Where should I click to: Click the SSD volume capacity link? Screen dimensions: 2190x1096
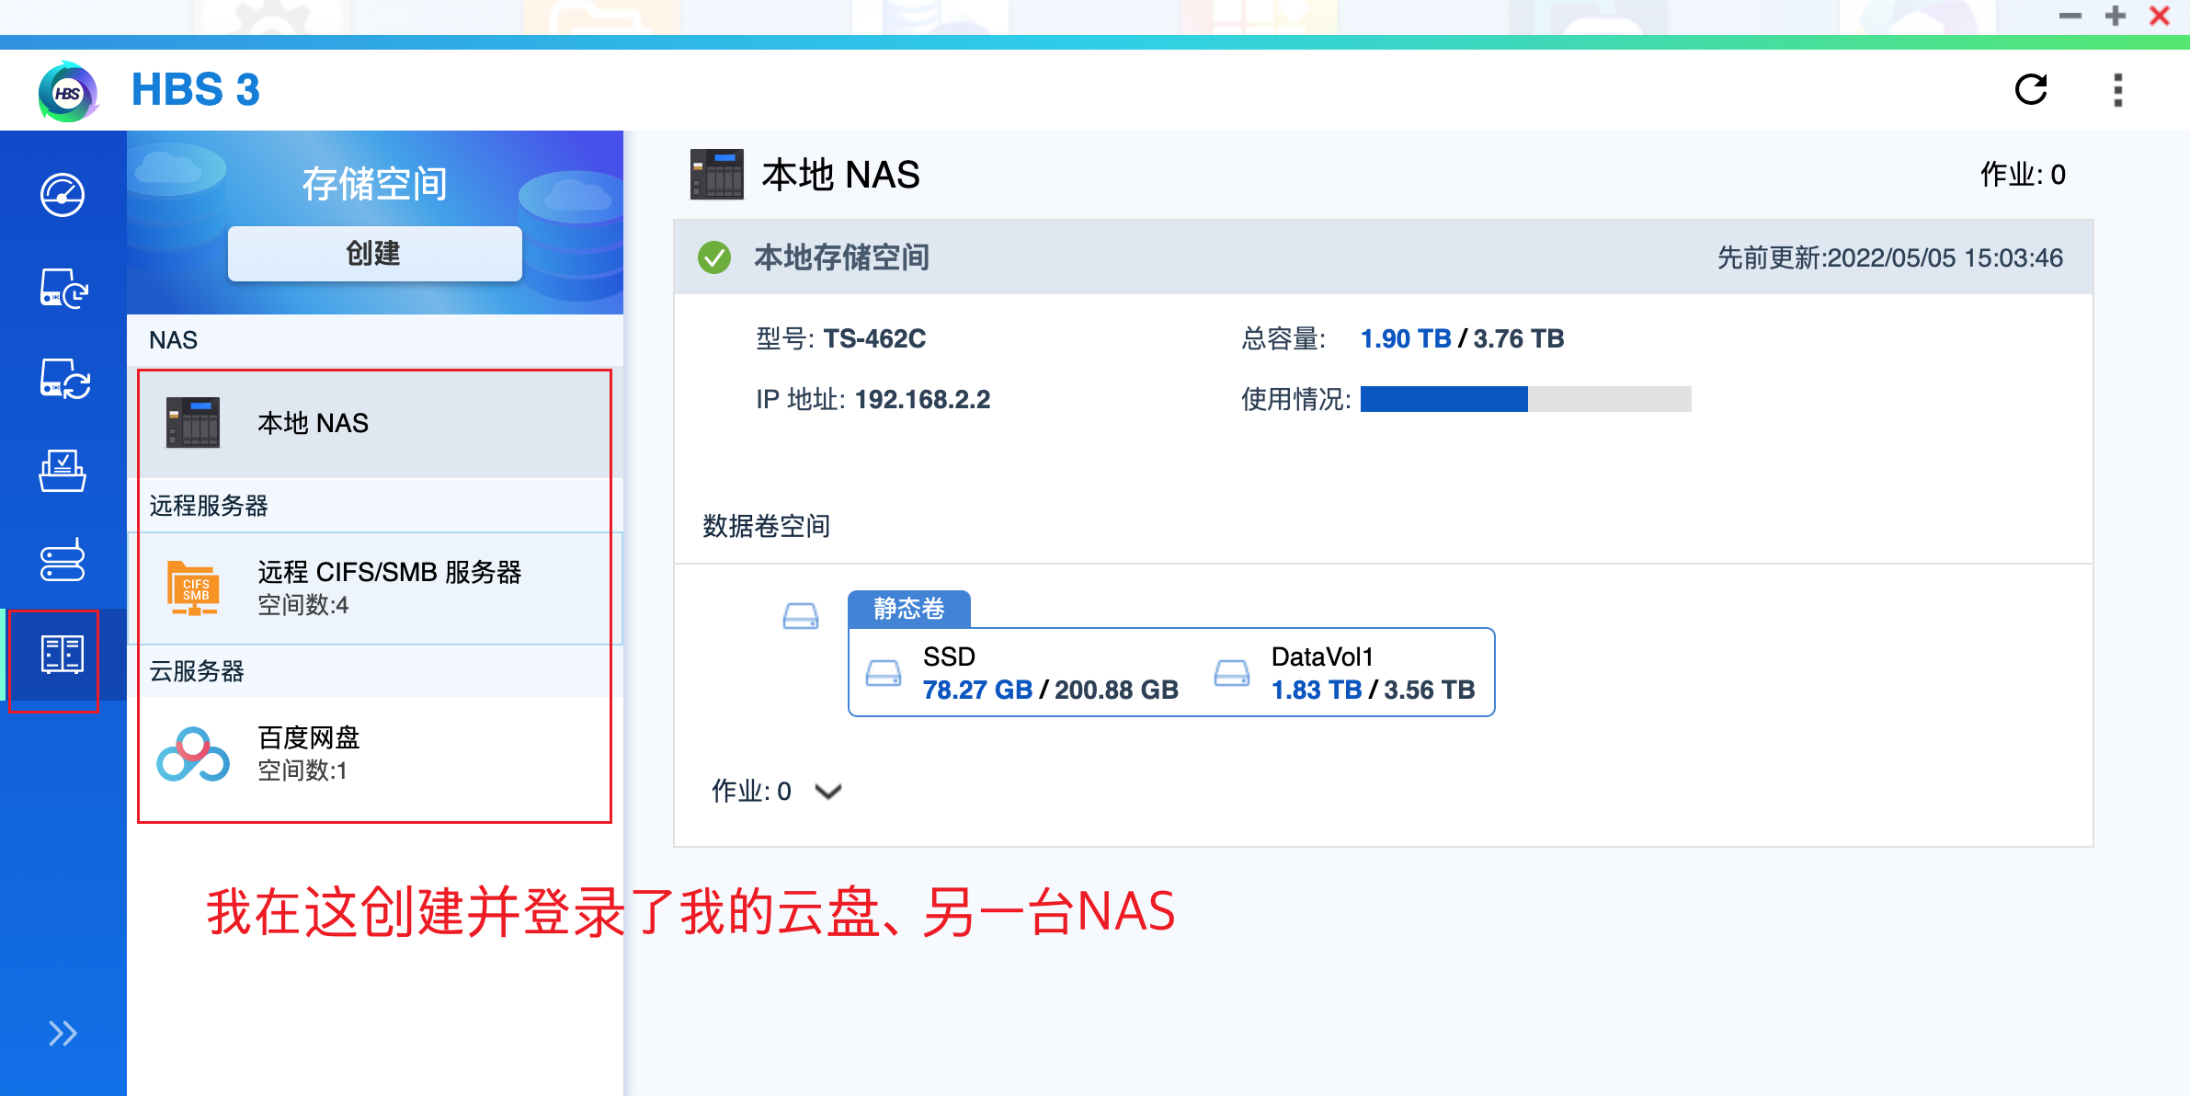977,690
